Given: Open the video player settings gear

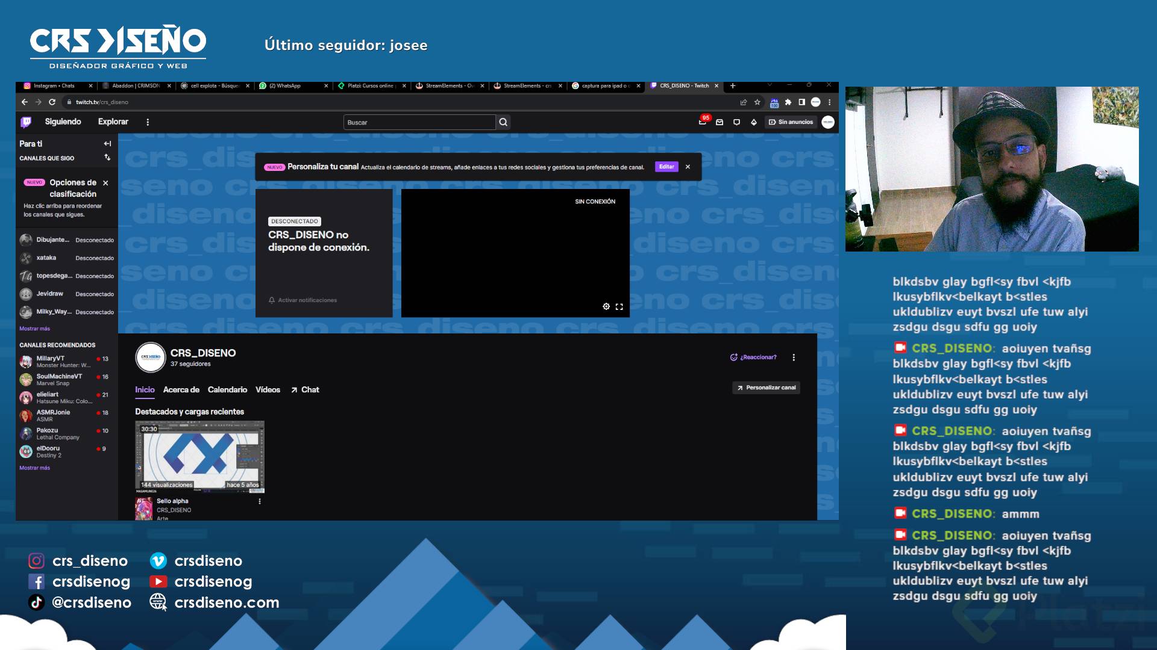Looking at the screenshot, I should 606,307.
